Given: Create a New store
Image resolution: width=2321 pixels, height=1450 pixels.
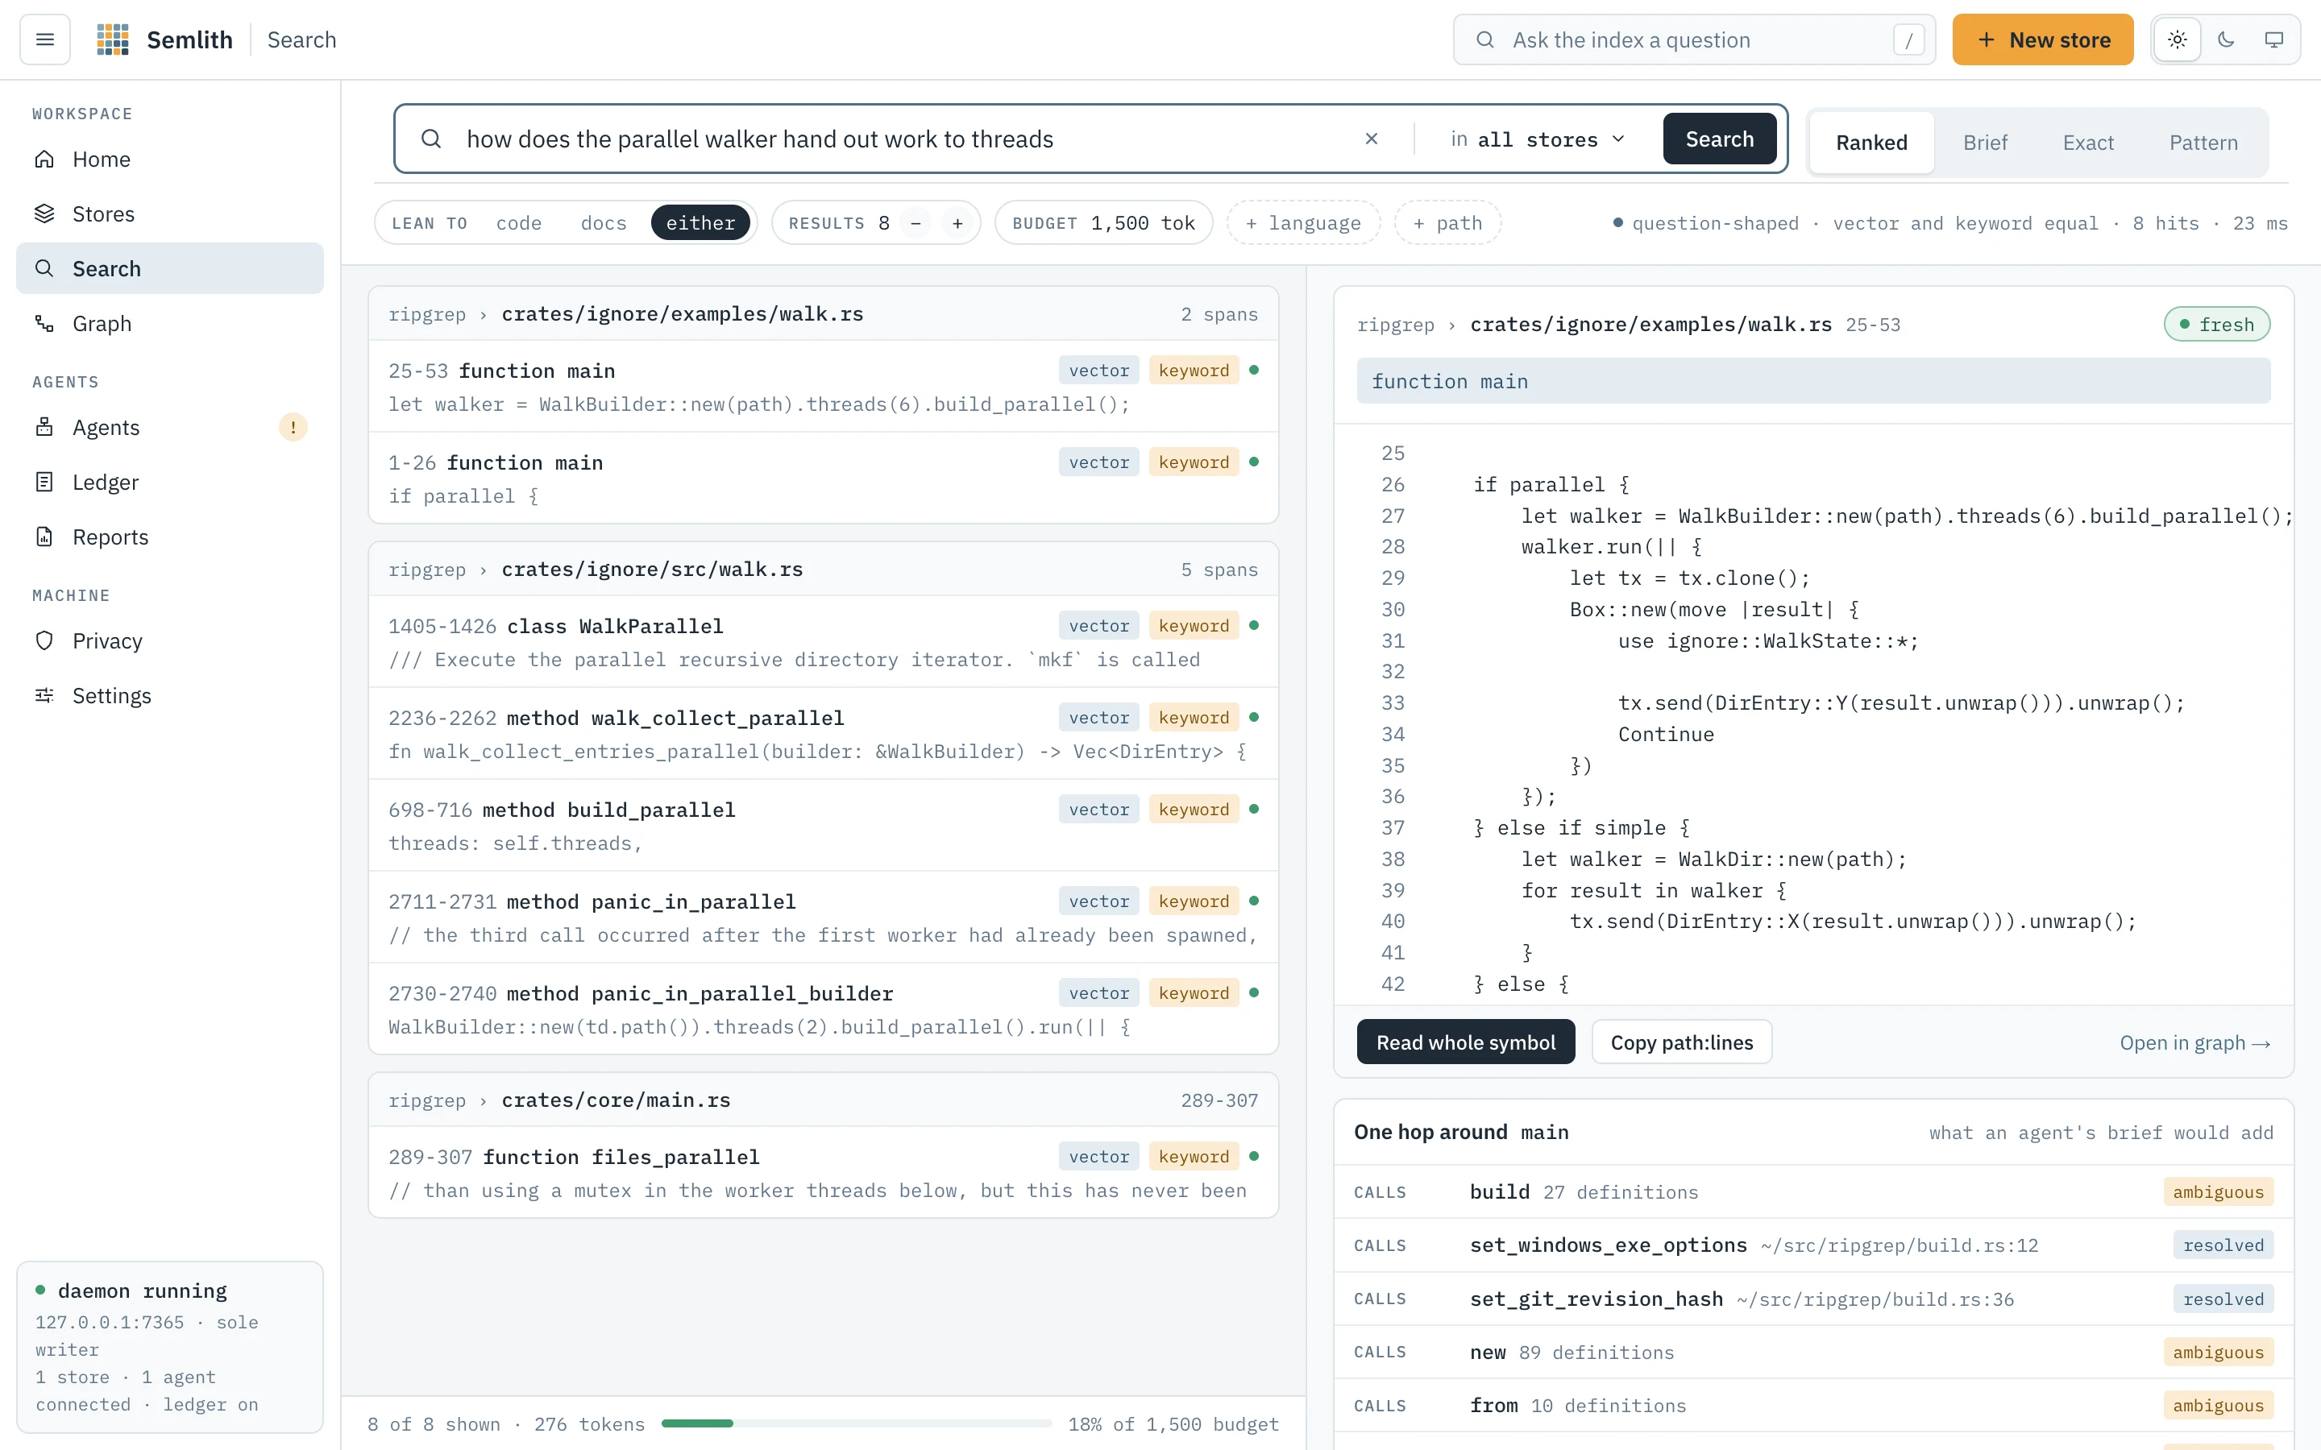Looking at the screenshot, I should pyautogui.click(x=2043, y=39).
